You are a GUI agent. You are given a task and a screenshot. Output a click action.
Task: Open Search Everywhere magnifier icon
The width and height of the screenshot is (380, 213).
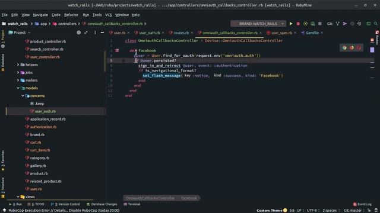coord(376,24)
